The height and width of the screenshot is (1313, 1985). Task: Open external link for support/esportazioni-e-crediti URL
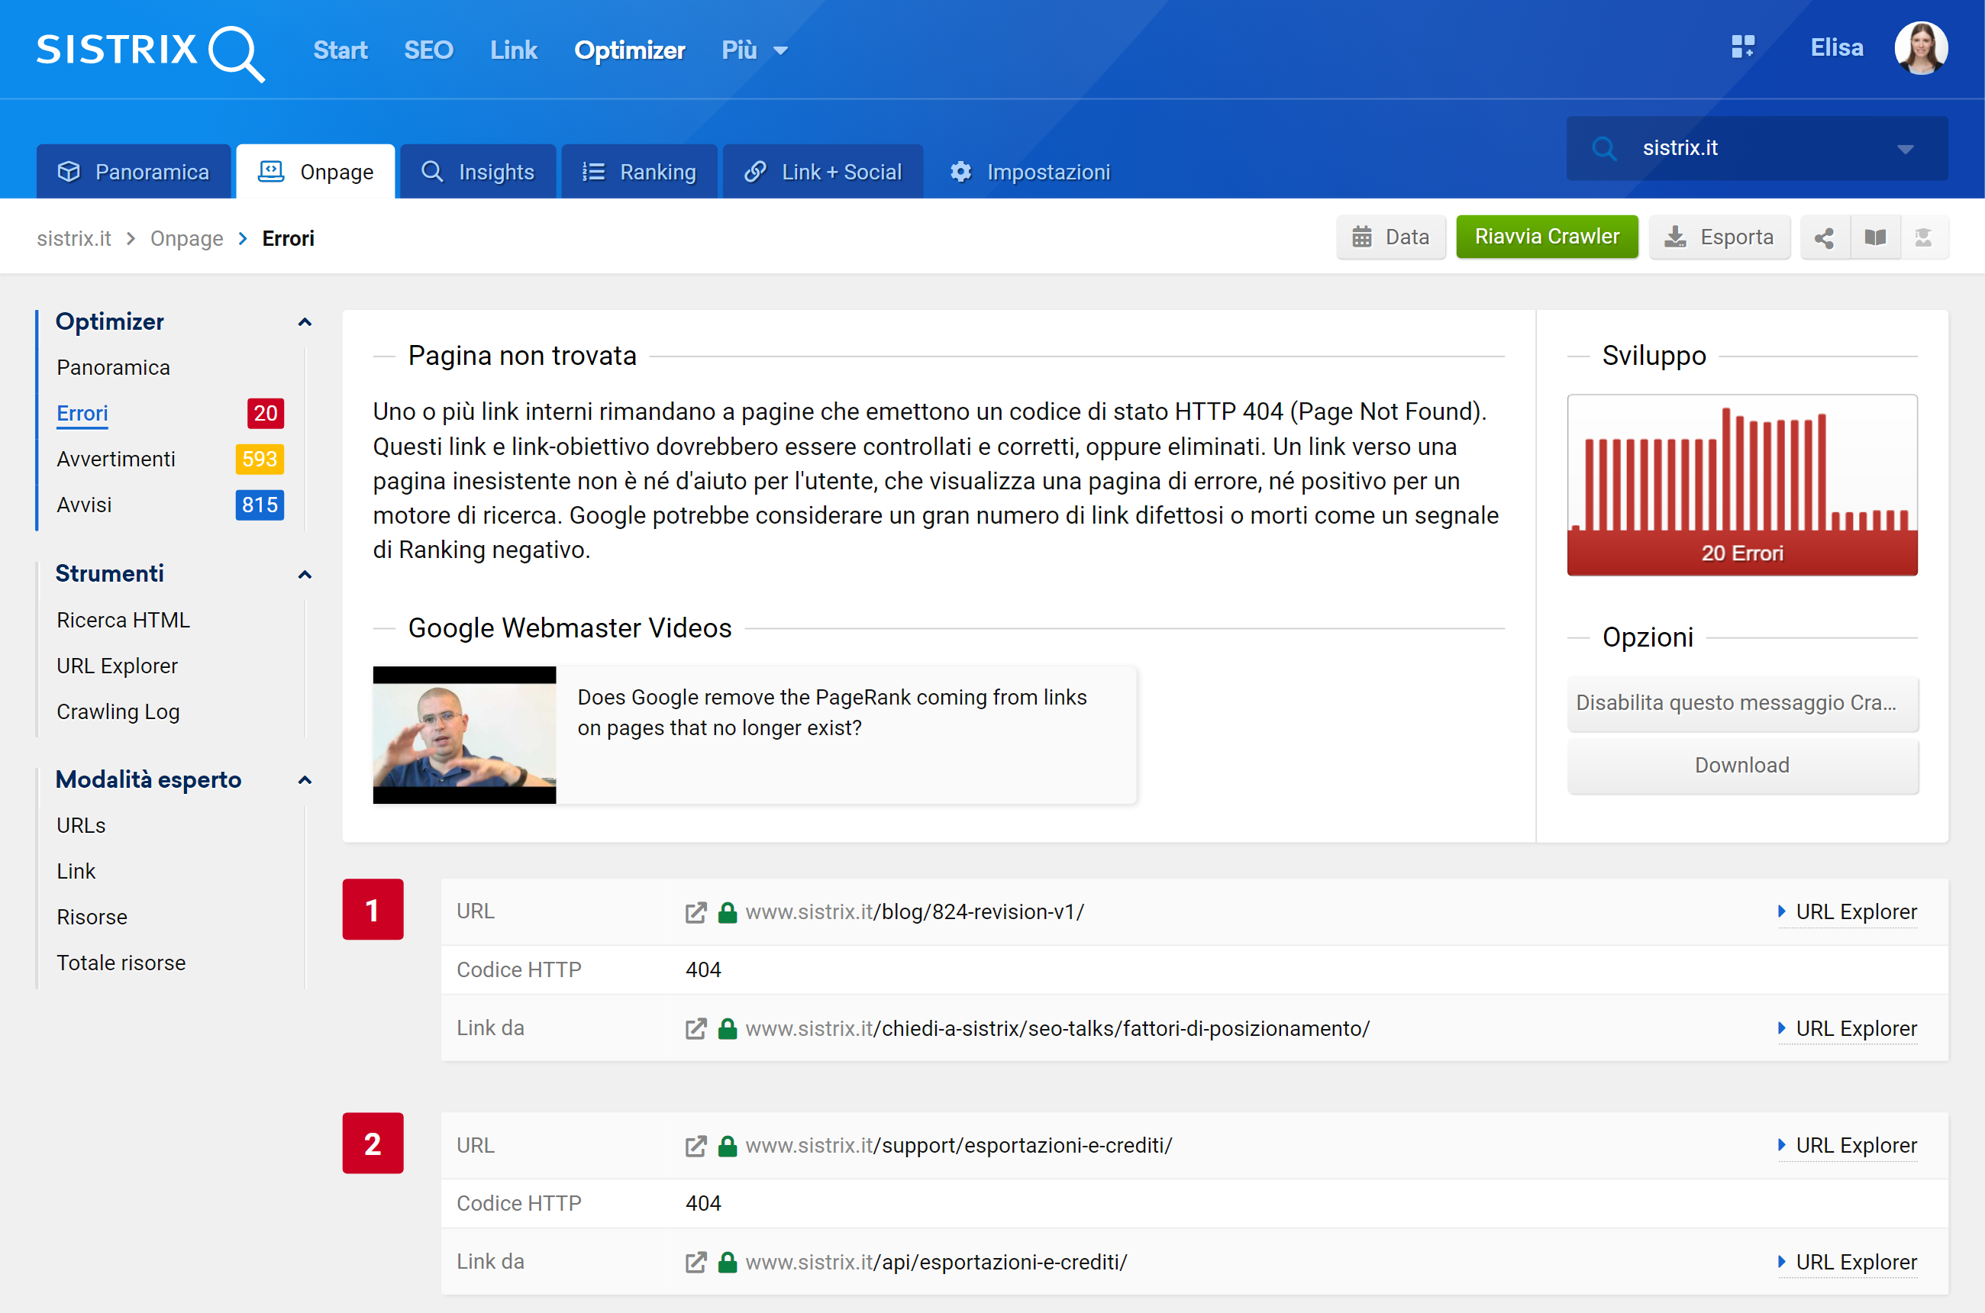click(696, 1146)
